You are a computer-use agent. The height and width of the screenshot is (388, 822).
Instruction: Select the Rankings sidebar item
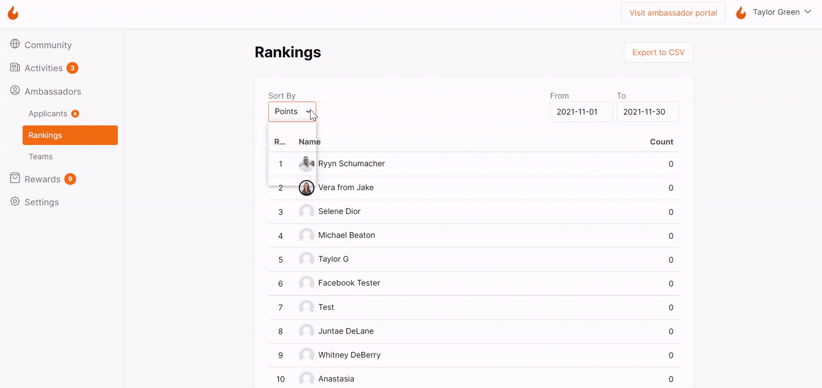click(x=70, y=135)
